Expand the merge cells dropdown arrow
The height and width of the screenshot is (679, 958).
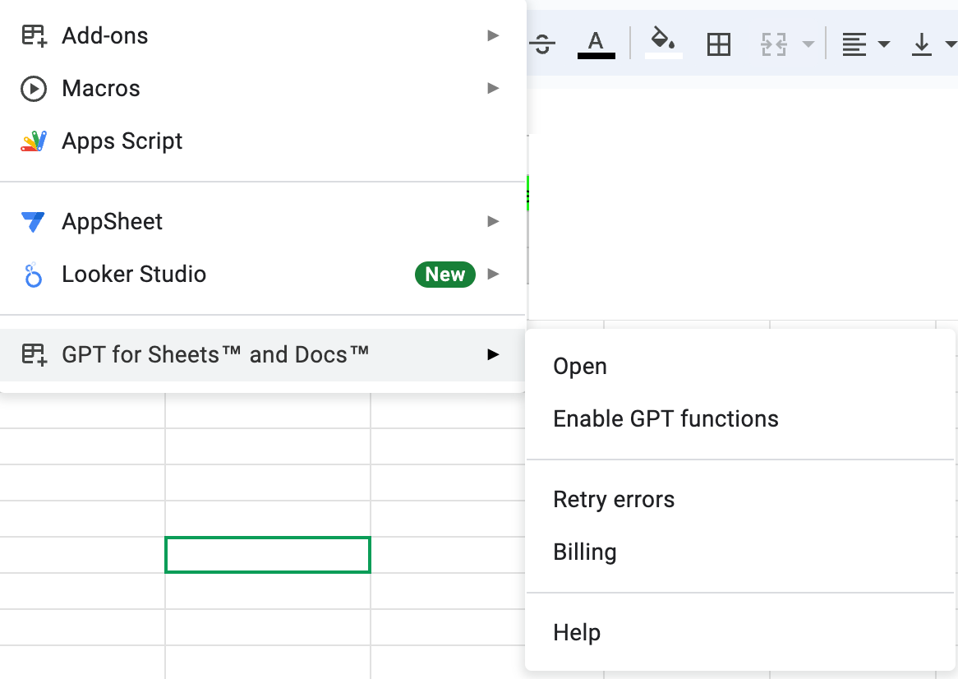[x=808, y=44]
